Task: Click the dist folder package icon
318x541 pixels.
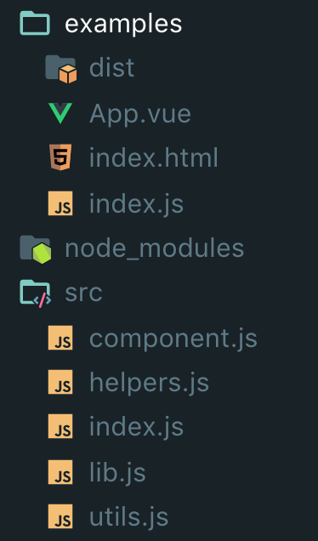Action: 61,69
